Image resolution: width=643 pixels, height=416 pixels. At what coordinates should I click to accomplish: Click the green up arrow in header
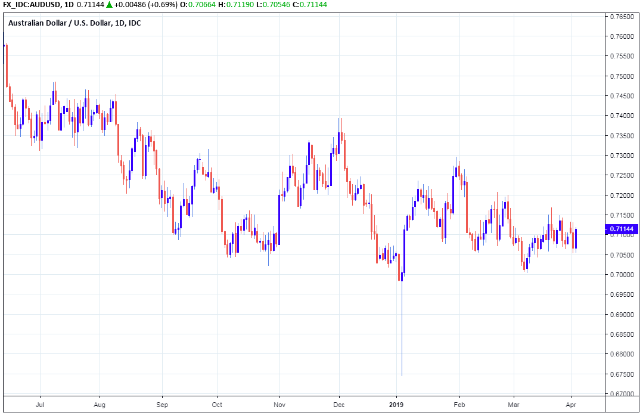point(109,5)
